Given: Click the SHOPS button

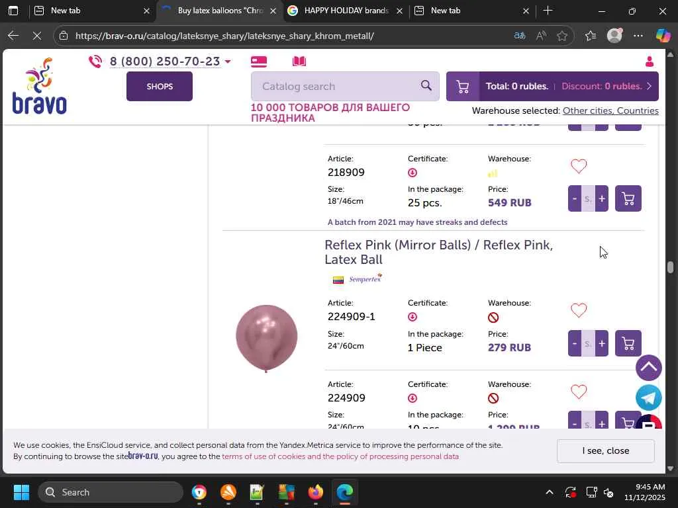Looking at the screenshot, I should (160, 87).
